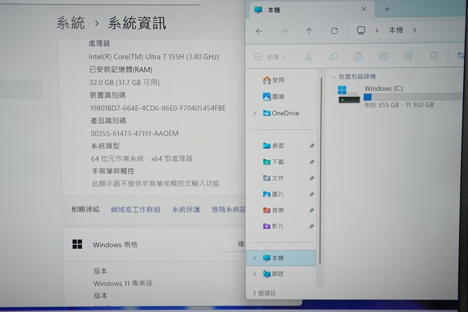The height and width of the screenshot is (312, 468).
Task: Select 本機 (This PC) in sidebar
Action: [x=281, y=258]
